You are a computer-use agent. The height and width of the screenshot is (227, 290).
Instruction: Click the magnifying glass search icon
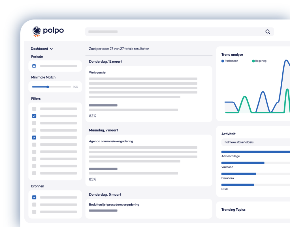point(268,32)
